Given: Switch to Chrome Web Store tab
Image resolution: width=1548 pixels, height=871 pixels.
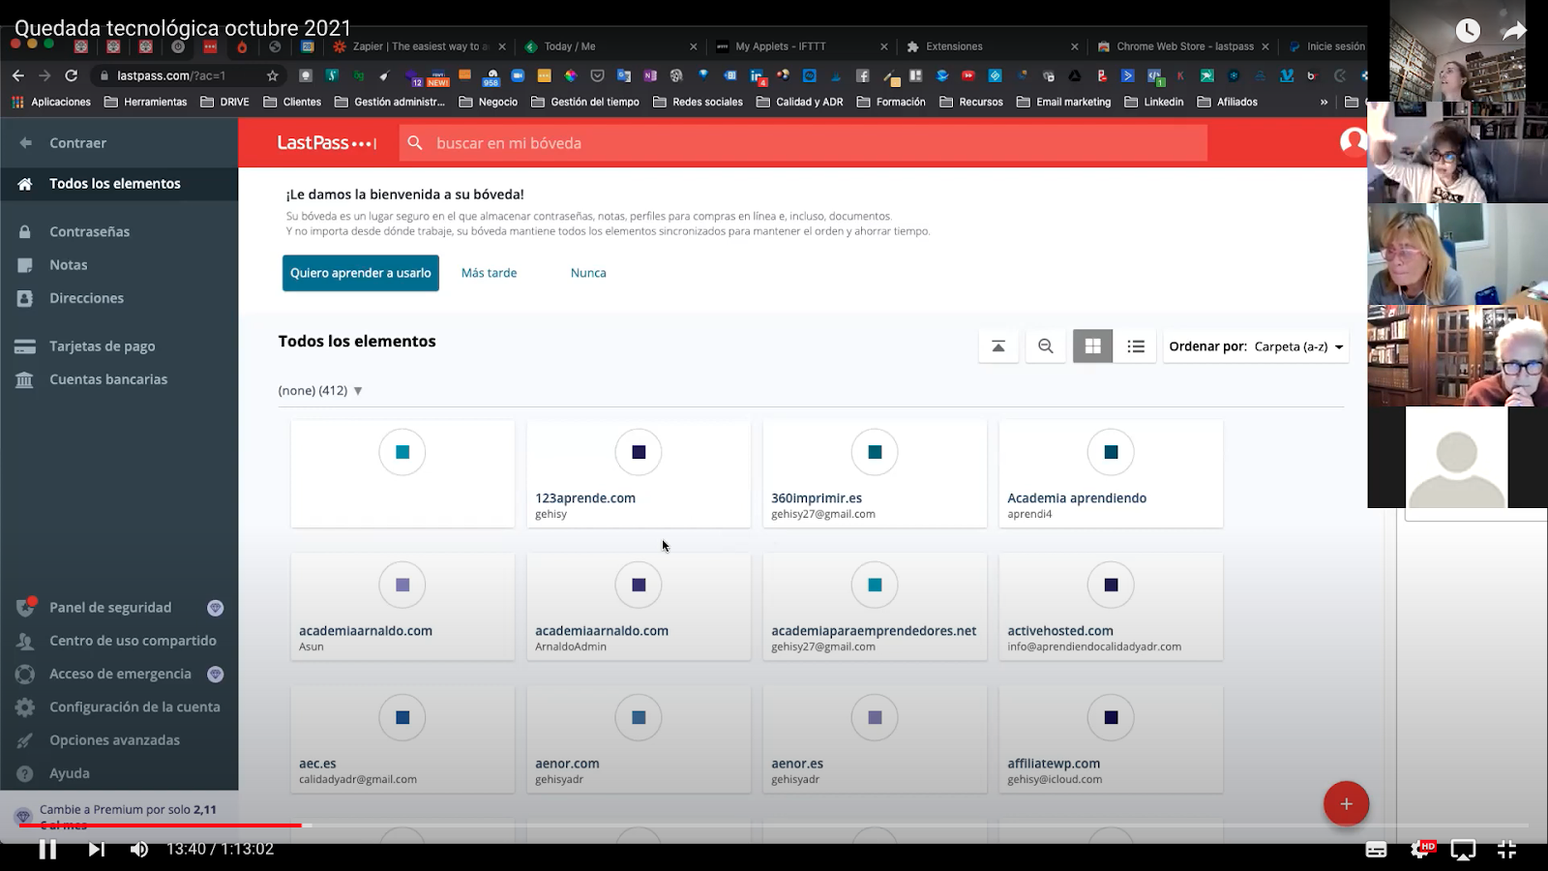Looking at the screenshot, I should point(1182,46).
